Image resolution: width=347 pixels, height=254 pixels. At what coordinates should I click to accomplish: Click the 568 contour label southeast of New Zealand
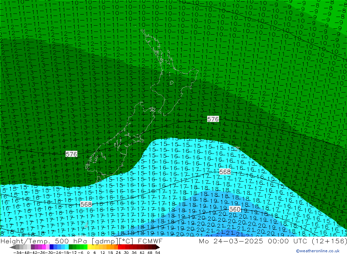[x=225, y=172]
